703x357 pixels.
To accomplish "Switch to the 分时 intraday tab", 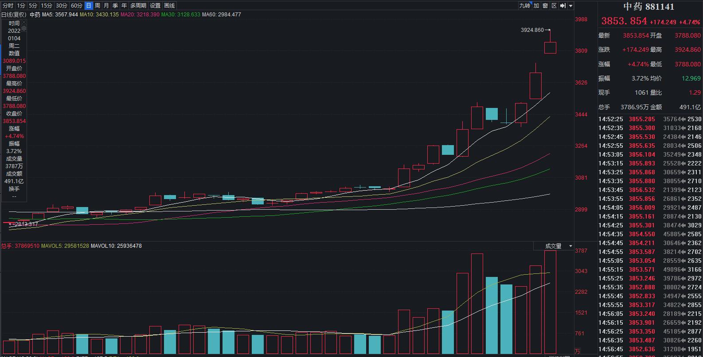I will click(8, 6).
